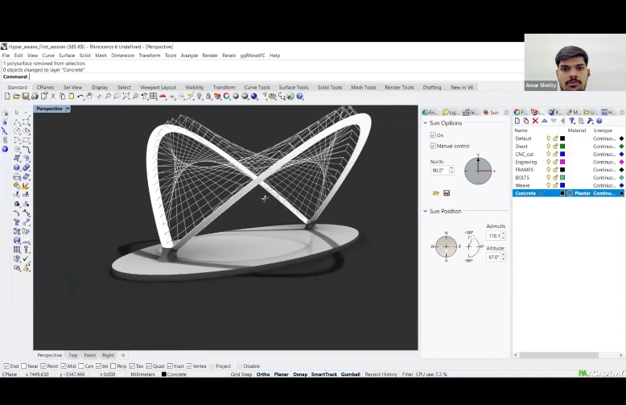
Task: Click the save sun settings disk icon
Action: point(447,193)
